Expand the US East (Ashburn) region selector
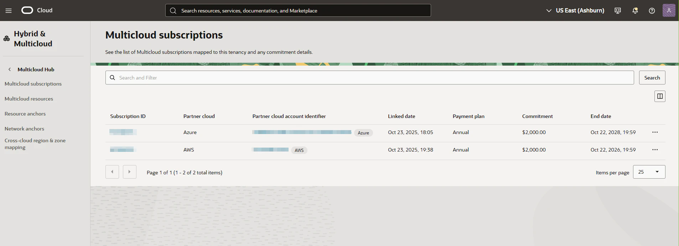Screen dimensions: 679x246 [575, 11]
